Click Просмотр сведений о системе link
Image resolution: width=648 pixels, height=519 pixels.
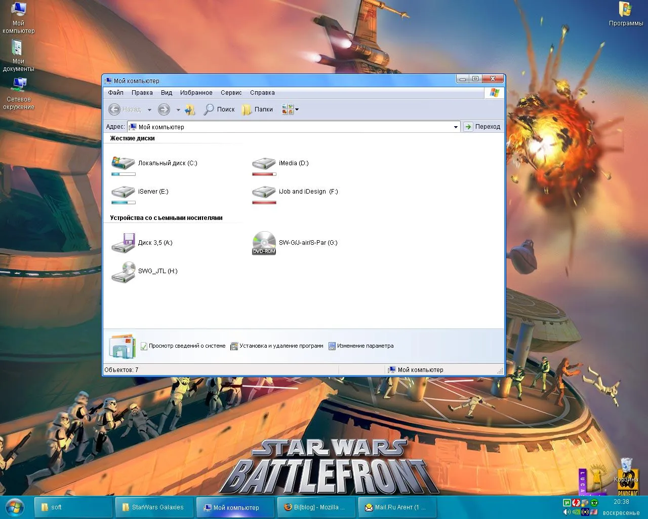pyautogui.click(x=183, y=346)
